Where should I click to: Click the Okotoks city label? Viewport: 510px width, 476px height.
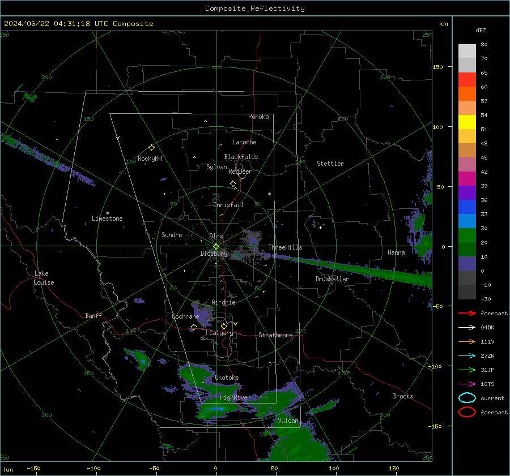pyautogui.click(x=227, y=378)
